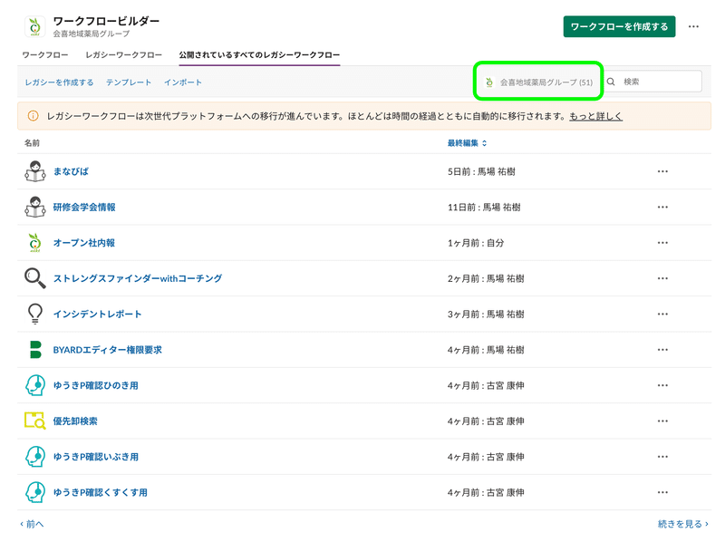Focus the 検索 search field
Screen dimensions: 725x542
coord(653,82)
